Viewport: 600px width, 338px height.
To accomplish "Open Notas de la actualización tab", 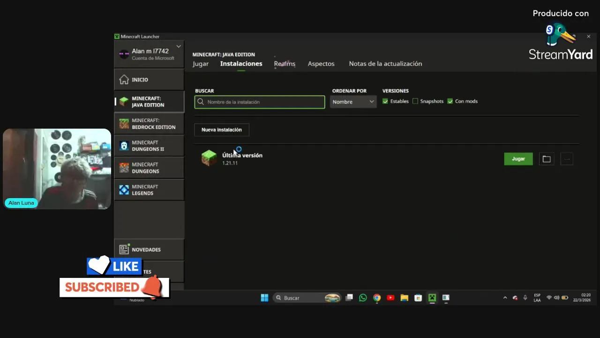I will pos(385,64).
